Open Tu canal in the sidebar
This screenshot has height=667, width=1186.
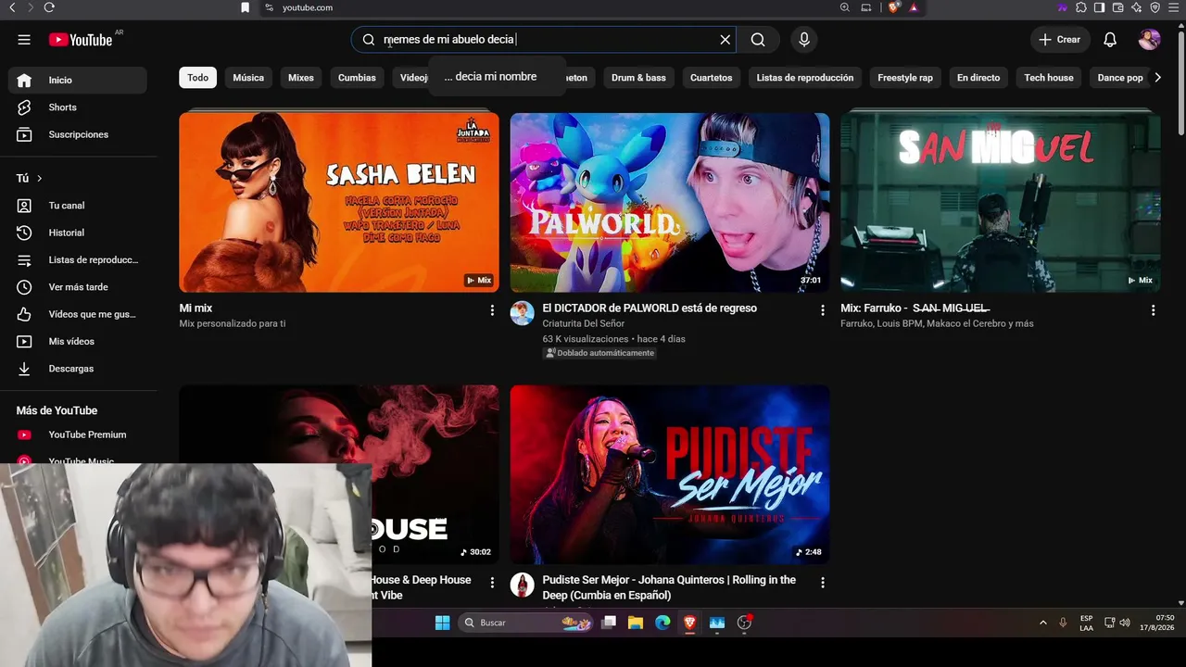pyautogui.click(x=77, y=206)
